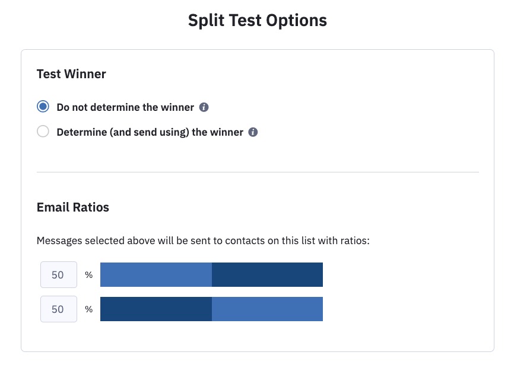Click the bold label 'Do not determine the winner'
The height and width of the screenshot is (368, 514).
click(125, 107)
